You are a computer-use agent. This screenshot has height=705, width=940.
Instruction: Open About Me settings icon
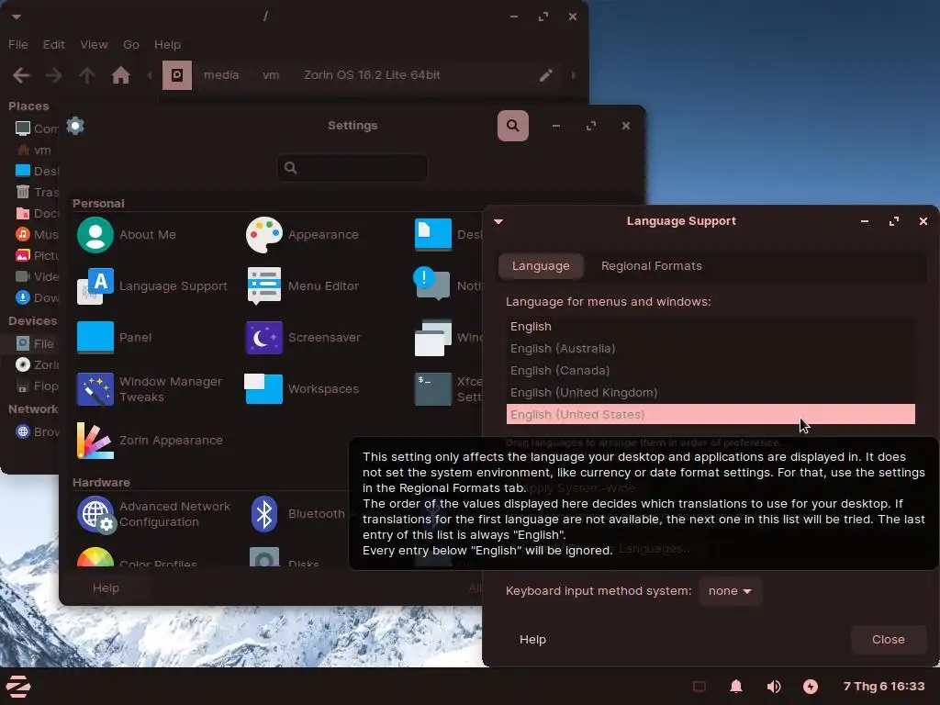tap(95, 235)
